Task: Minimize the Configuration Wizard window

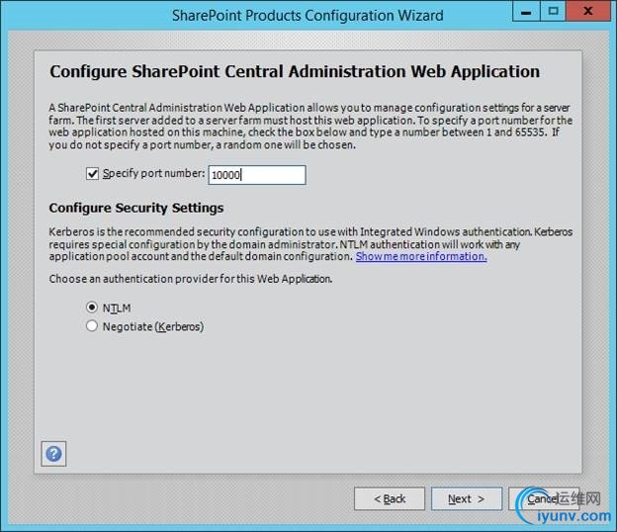Action: pos(526,11)
